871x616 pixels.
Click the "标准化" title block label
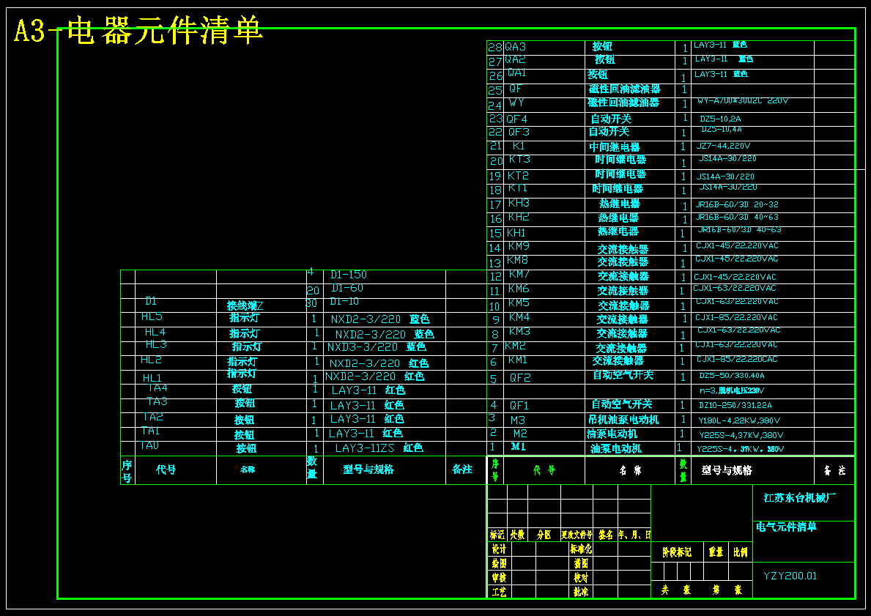pos(581,549)
